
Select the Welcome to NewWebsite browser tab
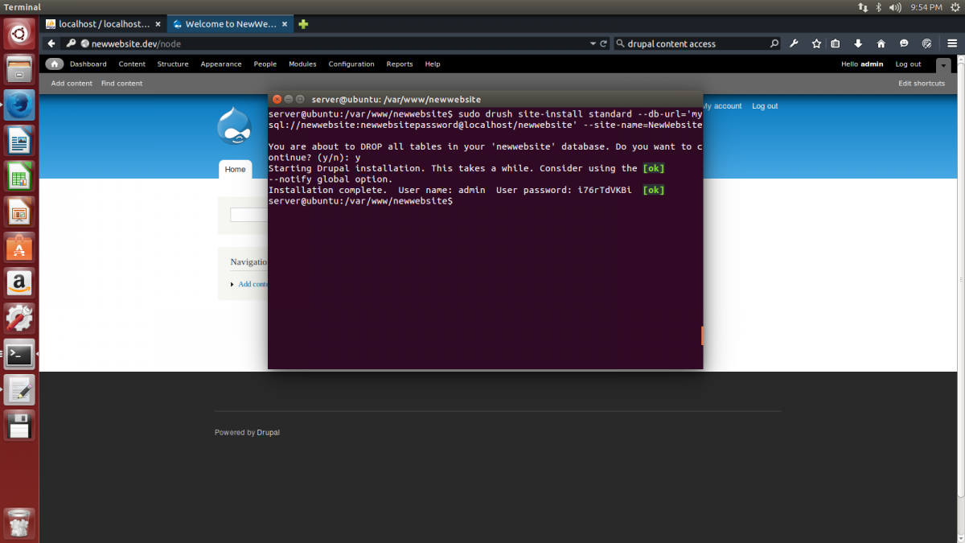pos(231,24)
